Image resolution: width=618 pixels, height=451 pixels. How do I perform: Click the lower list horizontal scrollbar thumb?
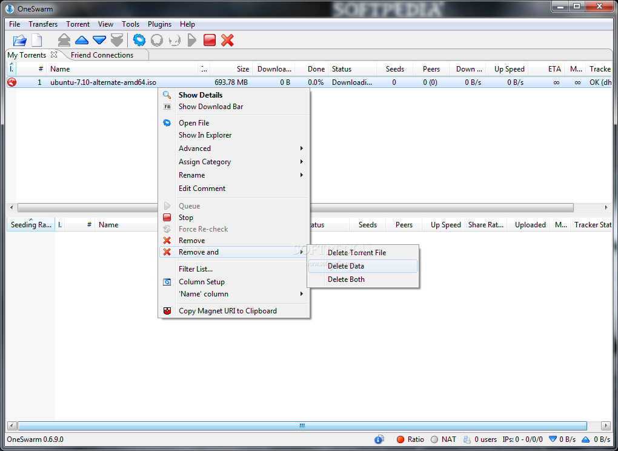pos(302,426)
